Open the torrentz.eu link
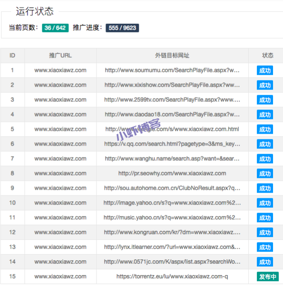Screen dimensions: 283x285 pos(172,276)
